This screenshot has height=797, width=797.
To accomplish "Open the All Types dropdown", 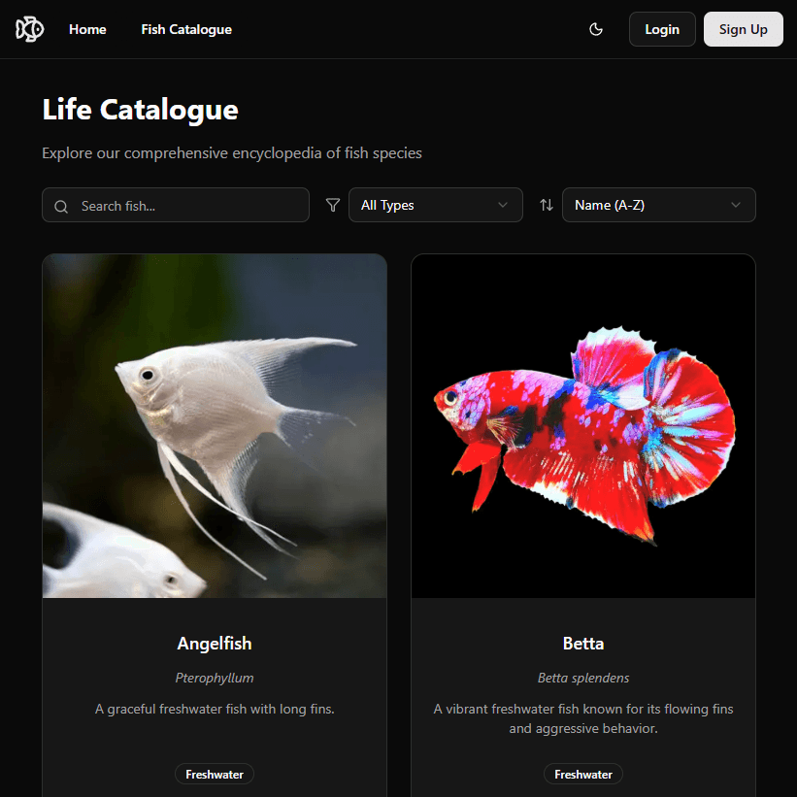I will 436,205.
